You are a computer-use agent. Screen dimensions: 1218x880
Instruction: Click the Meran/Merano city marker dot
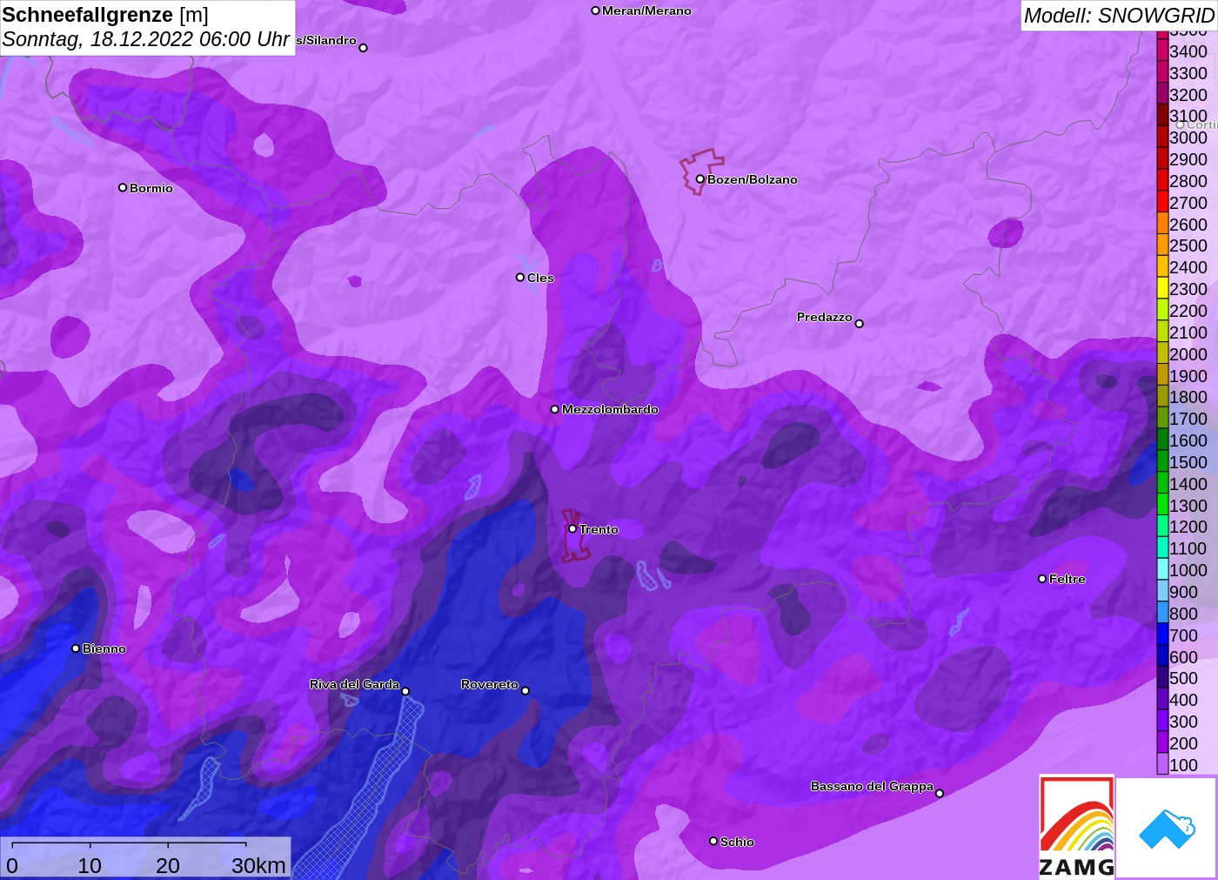pyautogui.click(x=595, y=11)
